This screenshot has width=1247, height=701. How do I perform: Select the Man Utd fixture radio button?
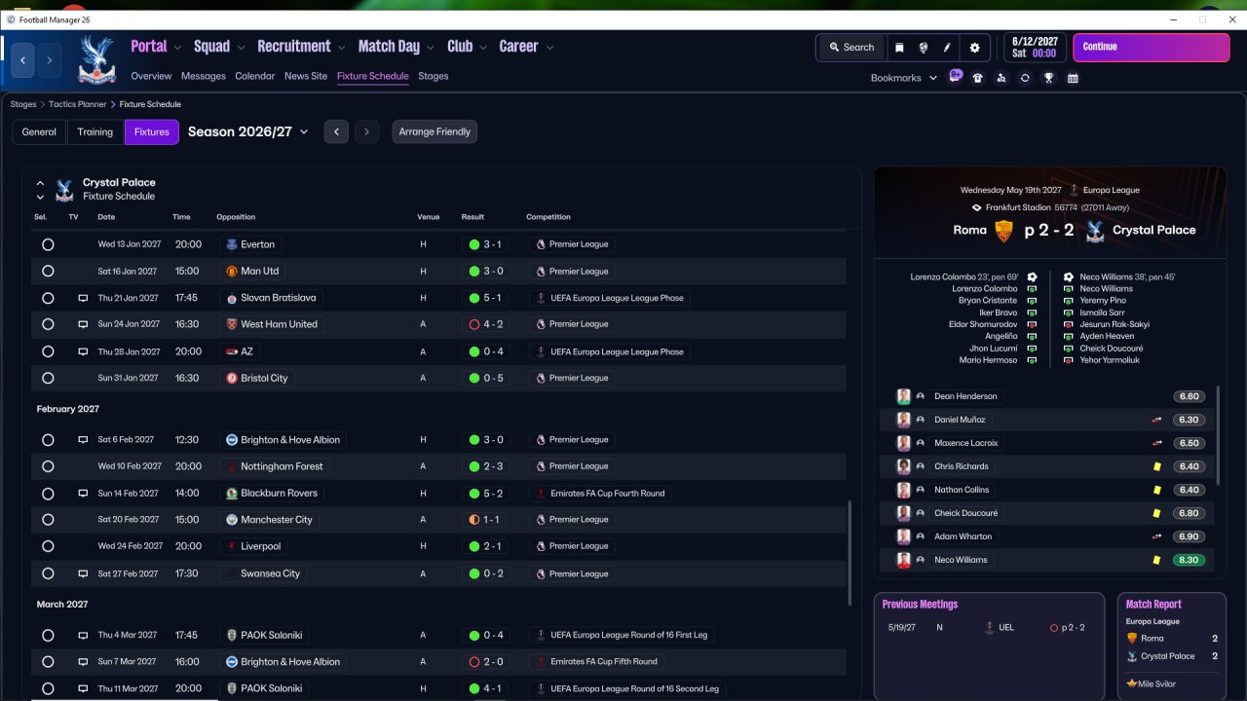[48, 272]
